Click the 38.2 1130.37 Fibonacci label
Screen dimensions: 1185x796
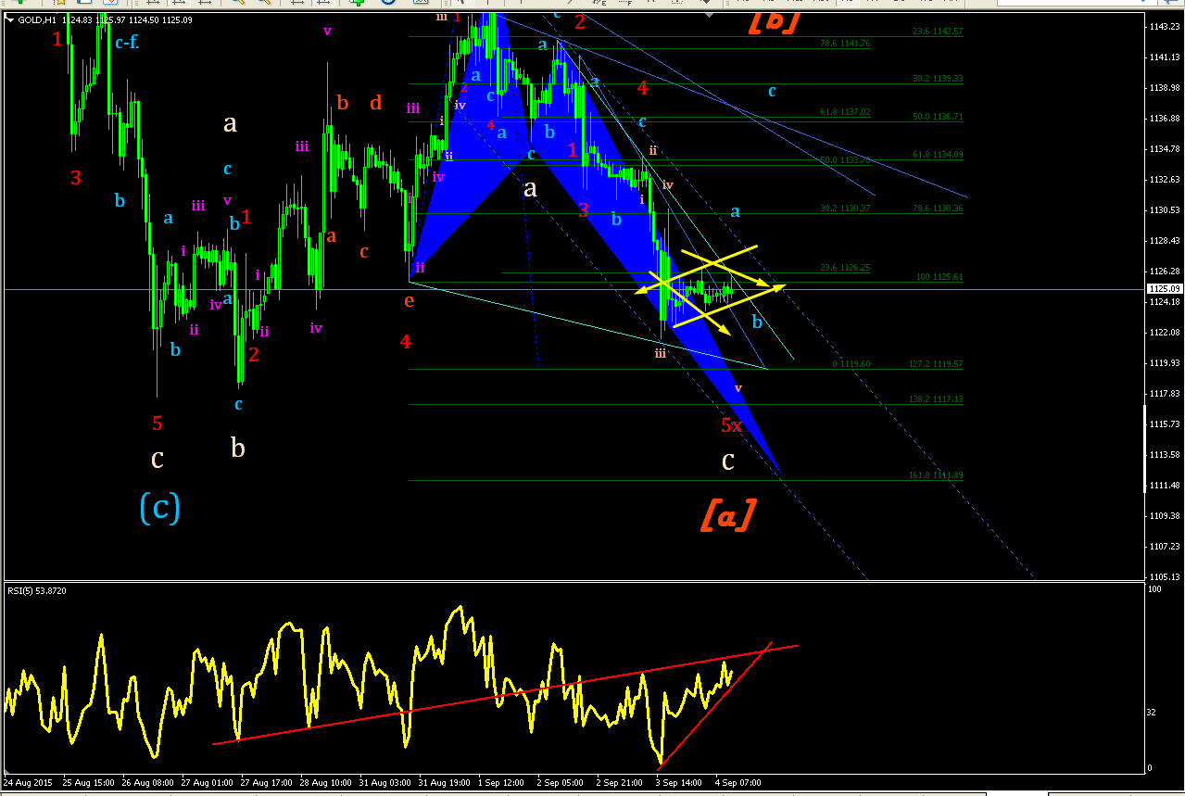pos(845,208)
